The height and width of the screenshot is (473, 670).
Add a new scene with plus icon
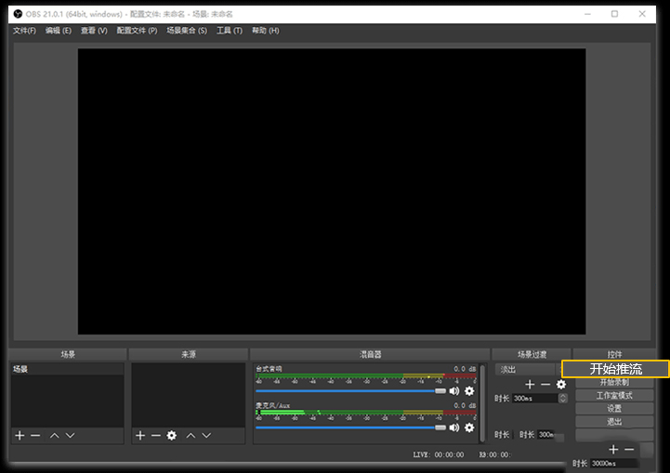(x=20, y=435)
